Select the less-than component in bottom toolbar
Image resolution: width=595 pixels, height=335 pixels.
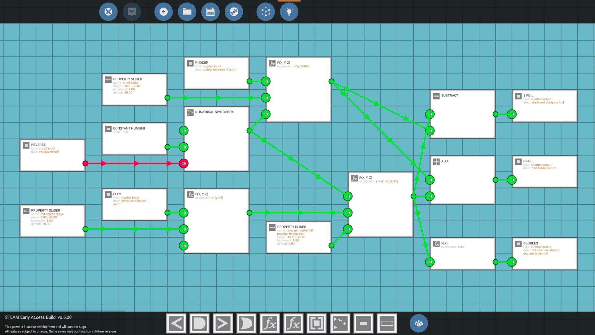click(x=176, y=323)
